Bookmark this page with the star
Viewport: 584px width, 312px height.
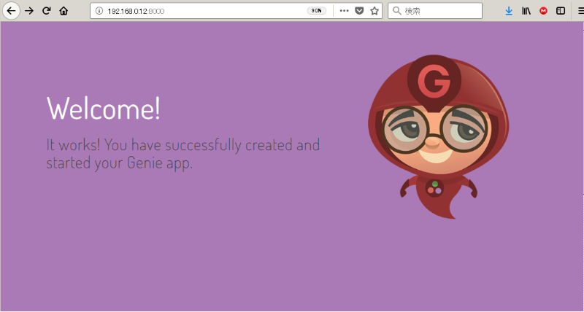pos(374,11)
